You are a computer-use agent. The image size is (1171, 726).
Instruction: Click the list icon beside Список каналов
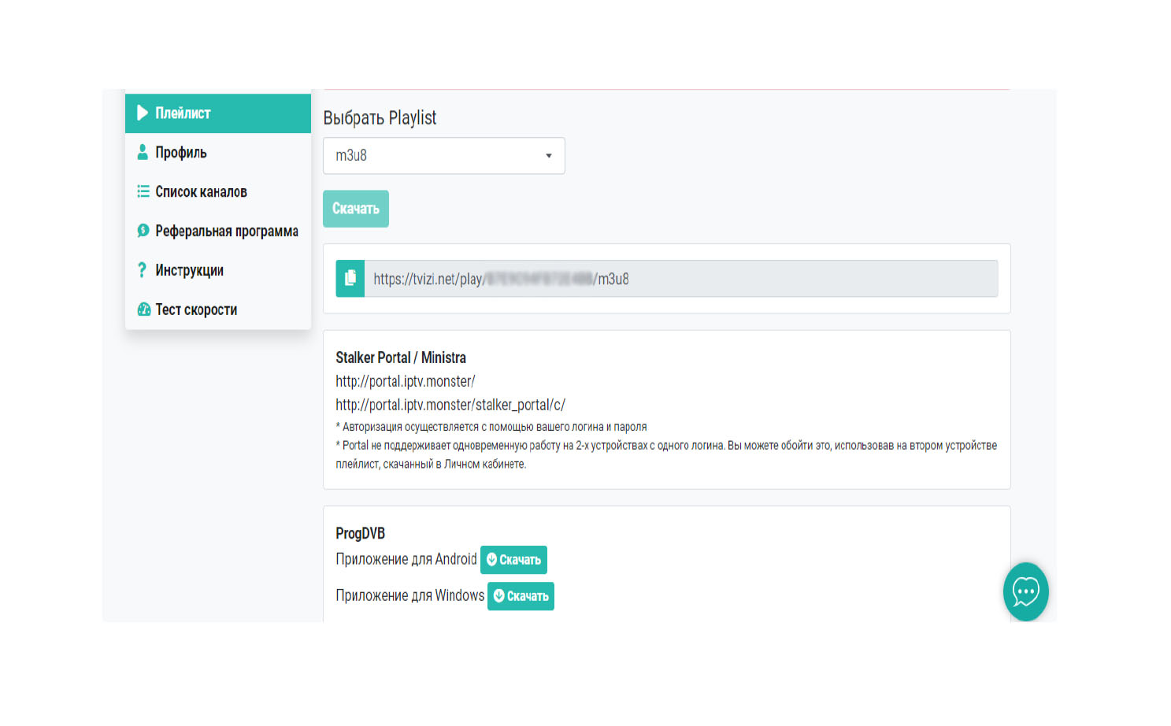click(x=143, y=191)
